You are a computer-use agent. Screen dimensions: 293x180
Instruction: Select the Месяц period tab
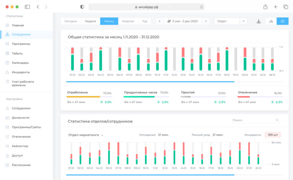(x=109, y=21)
